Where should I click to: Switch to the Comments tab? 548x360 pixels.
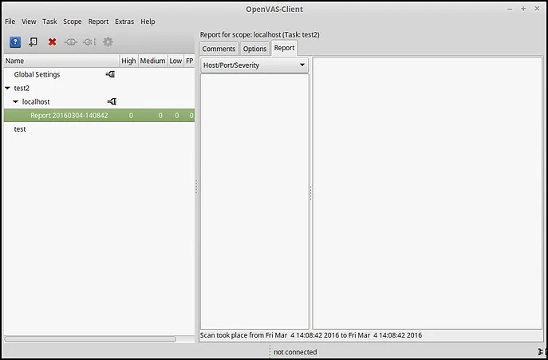click(x=219, y=49)
